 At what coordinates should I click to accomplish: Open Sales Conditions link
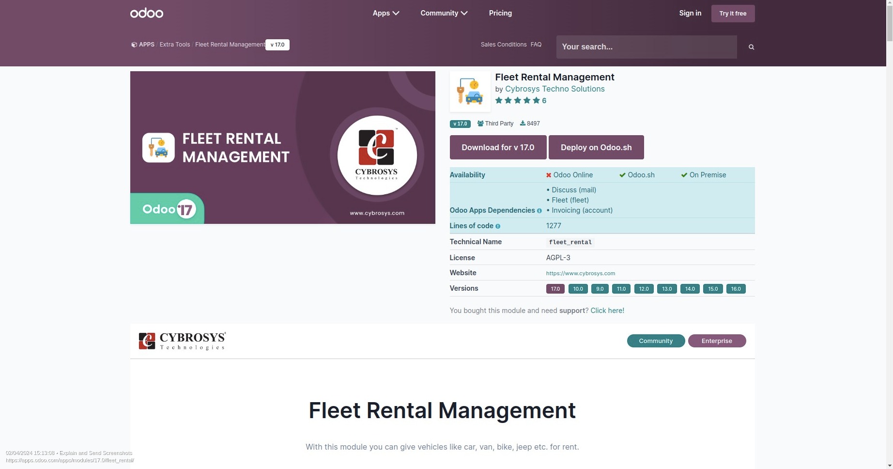pyautogui.click(x=504, y=45)
